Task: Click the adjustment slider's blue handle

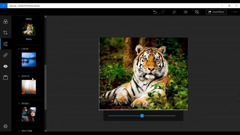Action: (142, 116)
